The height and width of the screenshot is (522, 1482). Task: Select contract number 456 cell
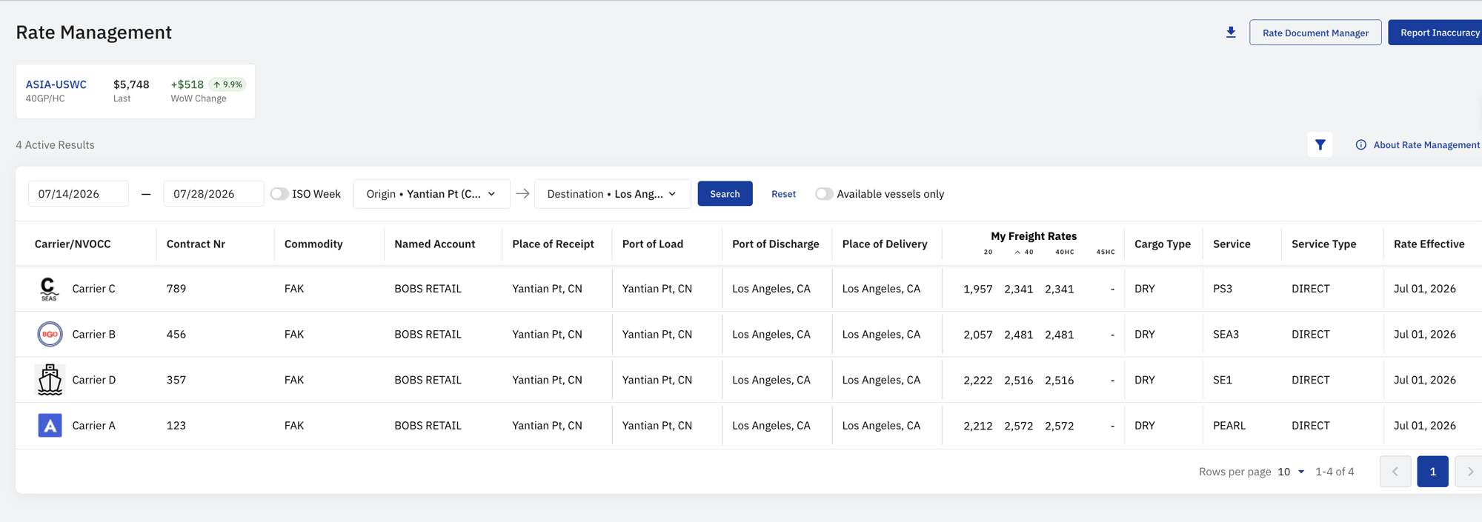176,335
